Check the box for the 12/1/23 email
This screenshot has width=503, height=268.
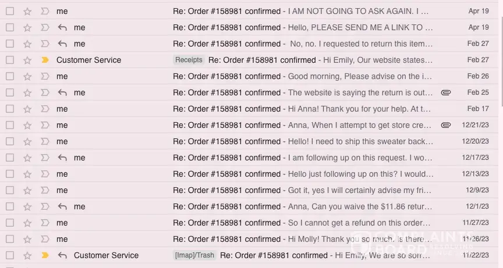(10, 206)
